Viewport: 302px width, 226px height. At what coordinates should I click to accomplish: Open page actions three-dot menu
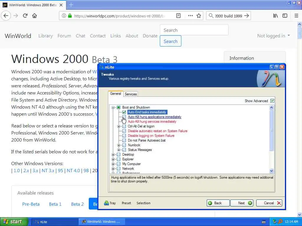[190, 16]
